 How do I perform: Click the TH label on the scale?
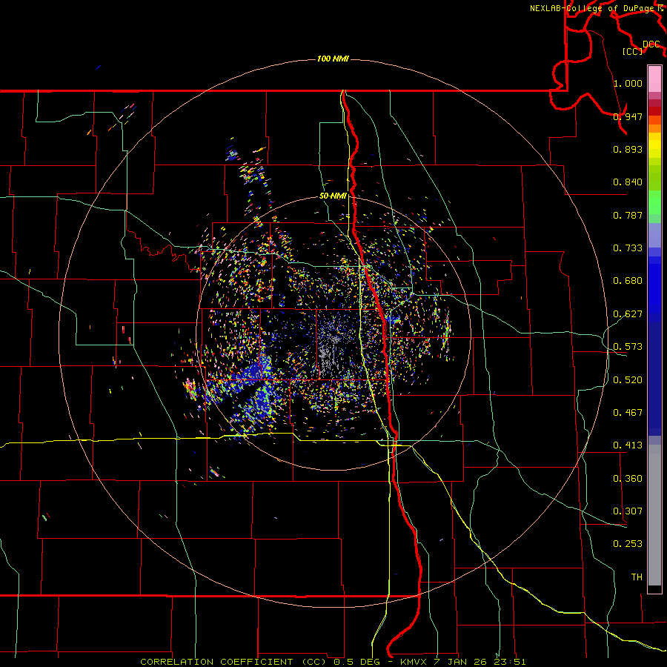637,577
